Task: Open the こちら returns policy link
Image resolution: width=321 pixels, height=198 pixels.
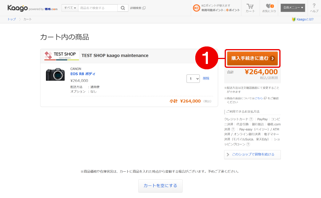Action: (259, 98)
